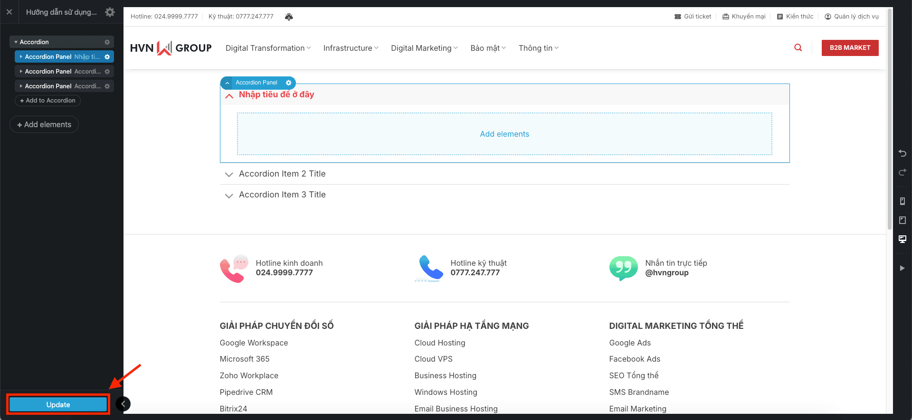
Task: Switch to tablet preview icon
Action: tap(902, 220)
